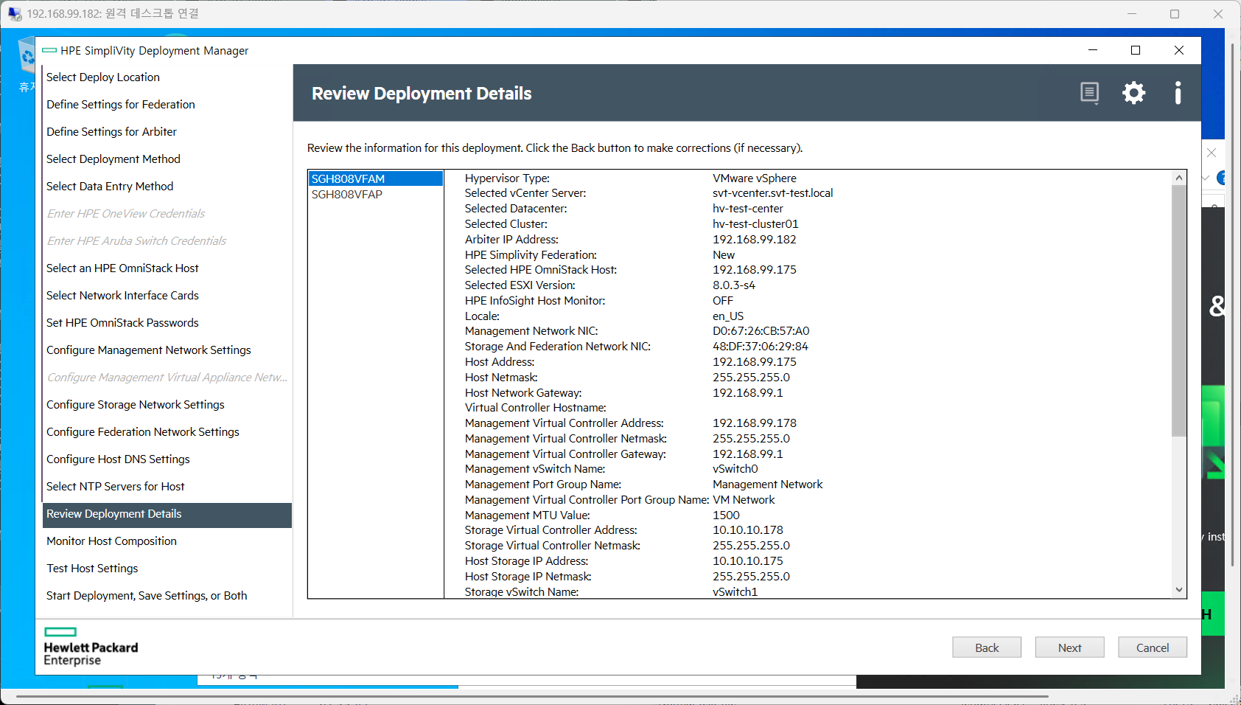
Task: Click the details pane scroll up arrow
Action: (1179, 178)
